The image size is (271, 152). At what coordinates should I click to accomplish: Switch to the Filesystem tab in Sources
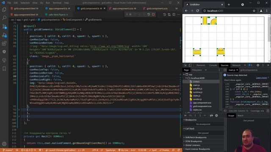196,70
